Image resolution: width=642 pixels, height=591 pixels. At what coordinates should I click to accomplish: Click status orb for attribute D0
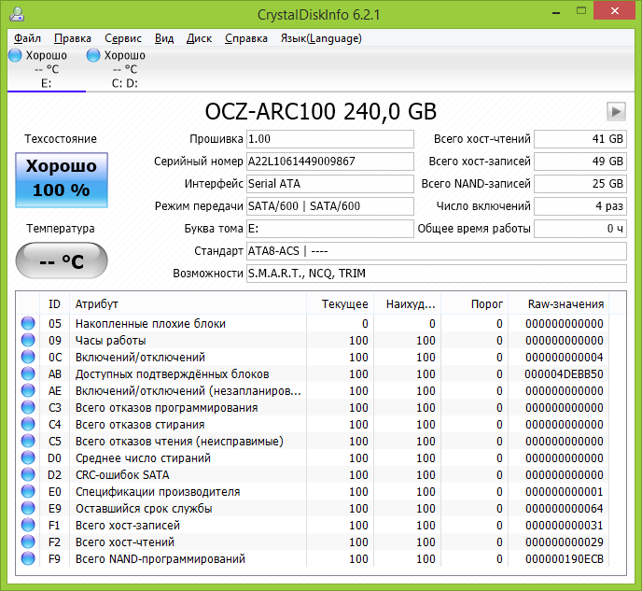point(28,457)
